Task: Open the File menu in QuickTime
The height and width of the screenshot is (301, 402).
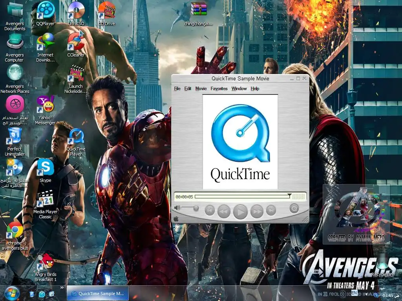Action: click(x=177, y=89)
